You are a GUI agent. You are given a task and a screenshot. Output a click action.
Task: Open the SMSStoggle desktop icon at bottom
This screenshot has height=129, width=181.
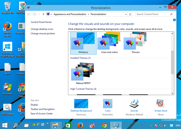coord(8,109)
